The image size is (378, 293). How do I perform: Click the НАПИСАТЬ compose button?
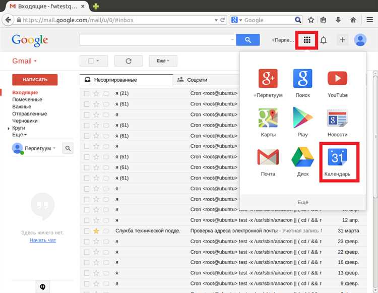click(x=35, y=80)
